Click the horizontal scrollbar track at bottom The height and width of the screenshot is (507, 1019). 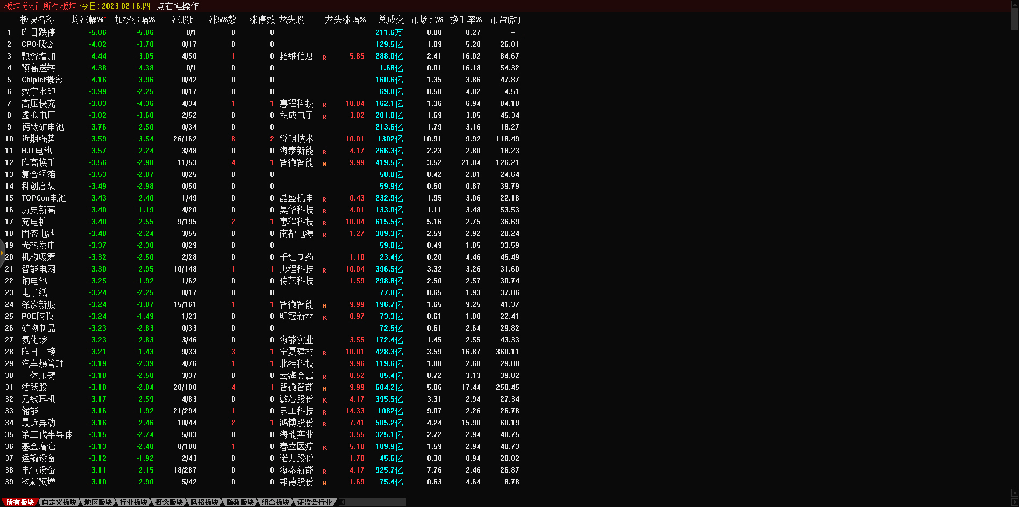376,502
